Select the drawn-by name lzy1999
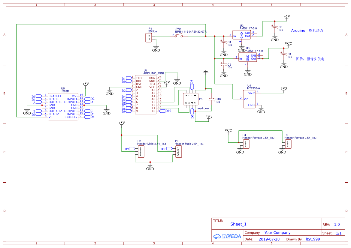 tap(313, 239)
